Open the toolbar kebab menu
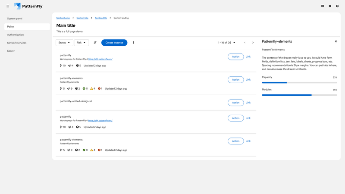345x194 pixels. point(134,43)
